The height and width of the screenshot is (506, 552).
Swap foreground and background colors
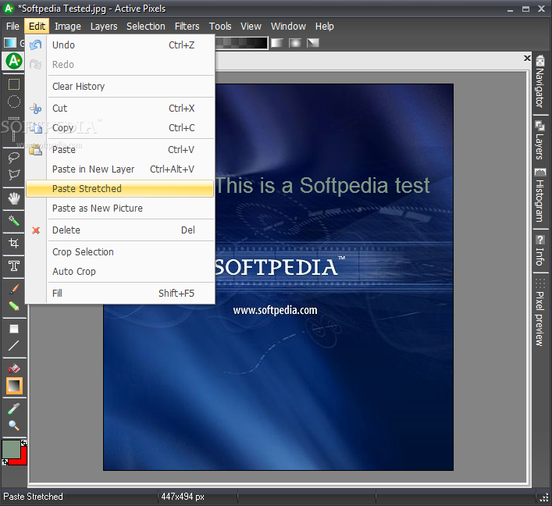[23, 444]
